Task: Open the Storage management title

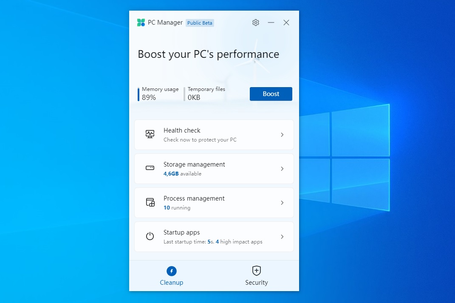Action: [194, 164]
